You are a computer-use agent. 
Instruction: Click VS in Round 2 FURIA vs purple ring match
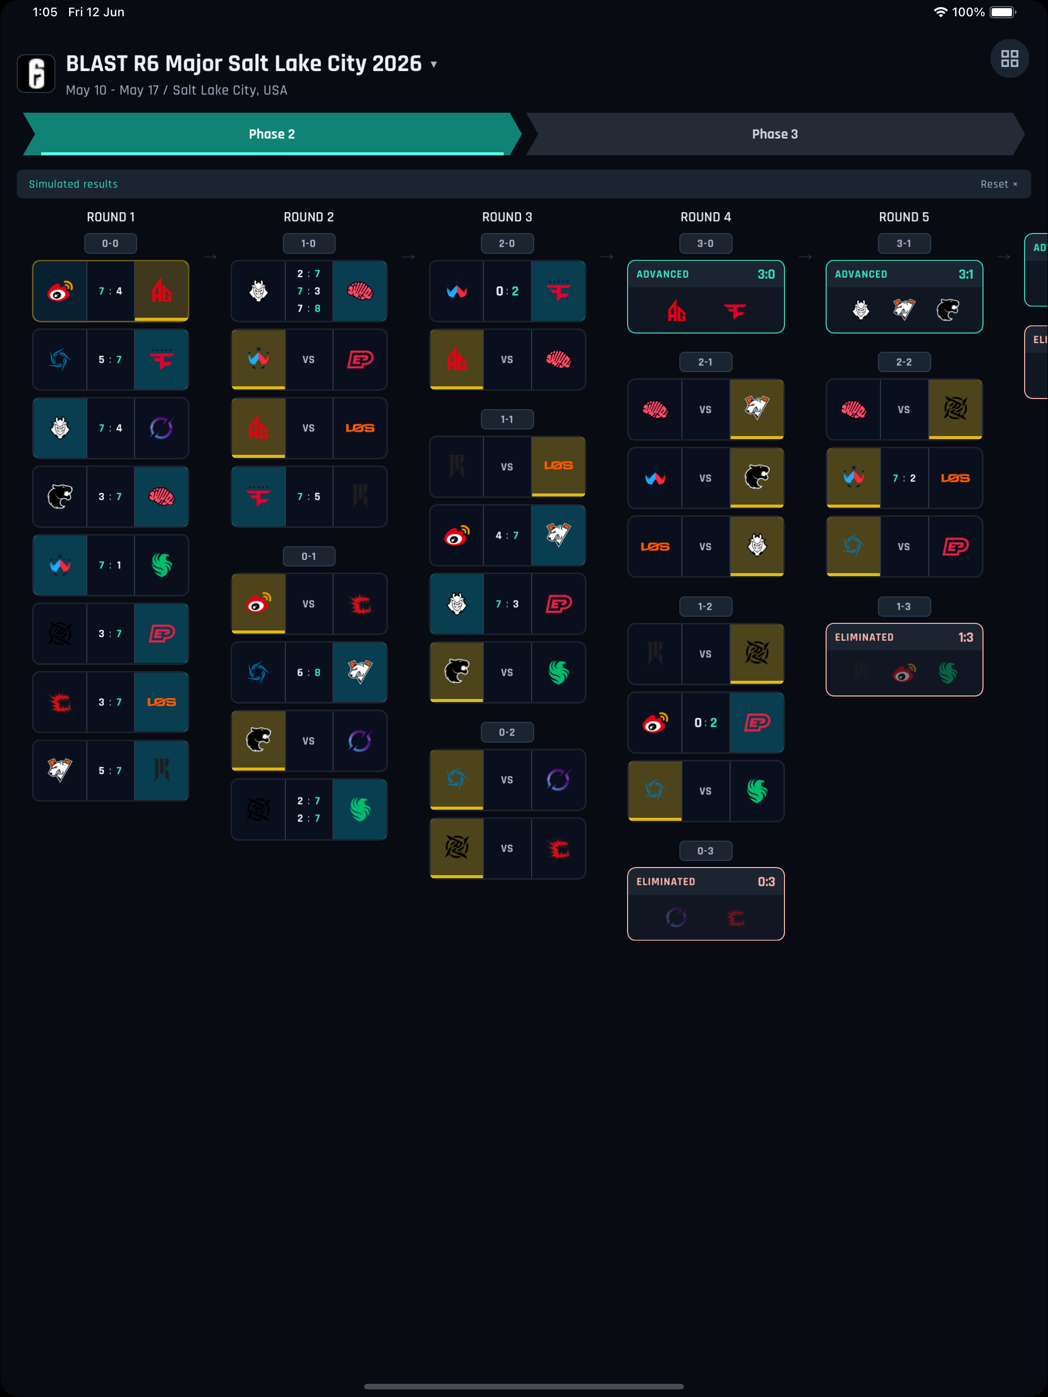point(308,742)
